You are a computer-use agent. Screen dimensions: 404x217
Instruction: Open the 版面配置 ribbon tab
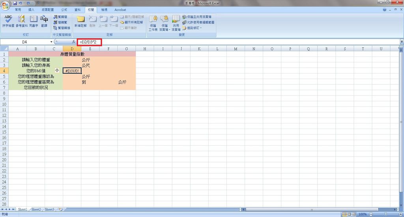pyautogui.click(x=48, y=10)
